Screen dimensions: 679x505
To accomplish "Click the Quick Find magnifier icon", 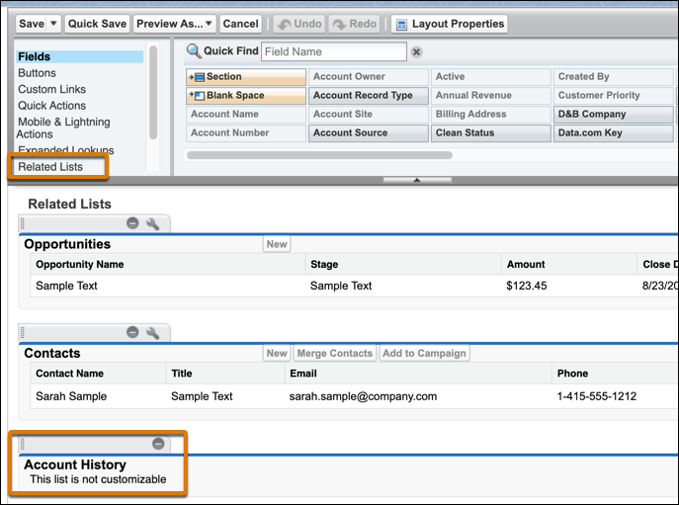I will 194,51.
